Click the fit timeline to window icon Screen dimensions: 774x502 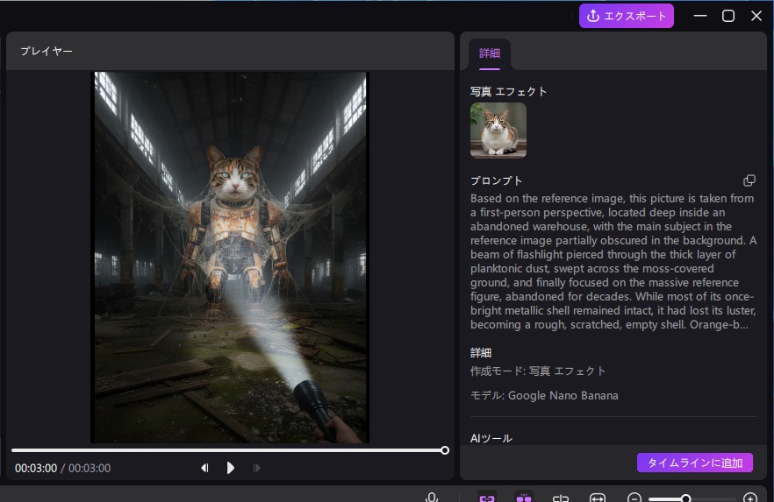[598, 498]
